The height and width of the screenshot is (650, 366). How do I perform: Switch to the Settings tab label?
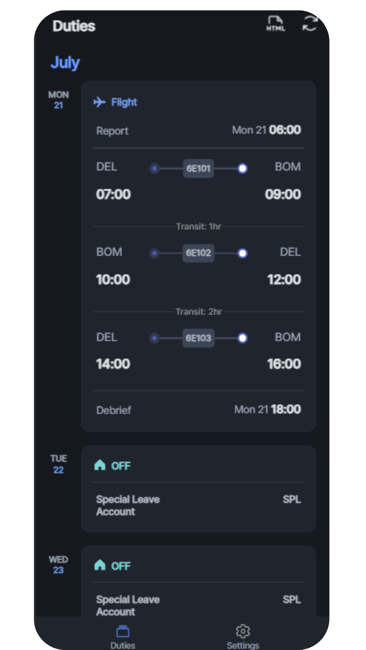click(243, 645)
